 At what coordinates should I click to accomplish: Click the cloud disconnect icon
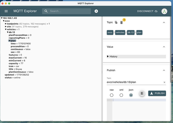156,11
